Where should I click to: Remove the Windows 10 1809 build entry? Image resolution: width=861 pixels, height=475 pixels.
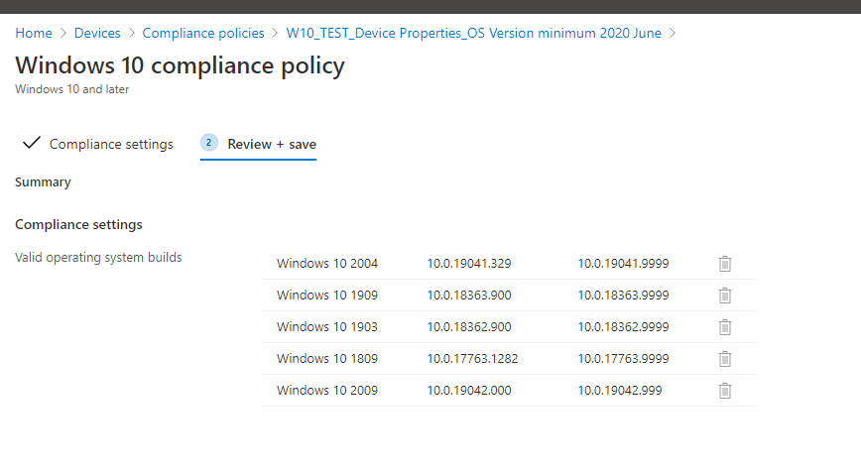coord(725,359)
